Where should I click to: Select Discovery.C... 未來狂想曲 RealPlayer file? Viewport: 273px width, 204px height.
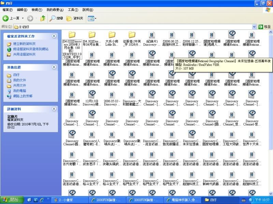coord(192,138)
